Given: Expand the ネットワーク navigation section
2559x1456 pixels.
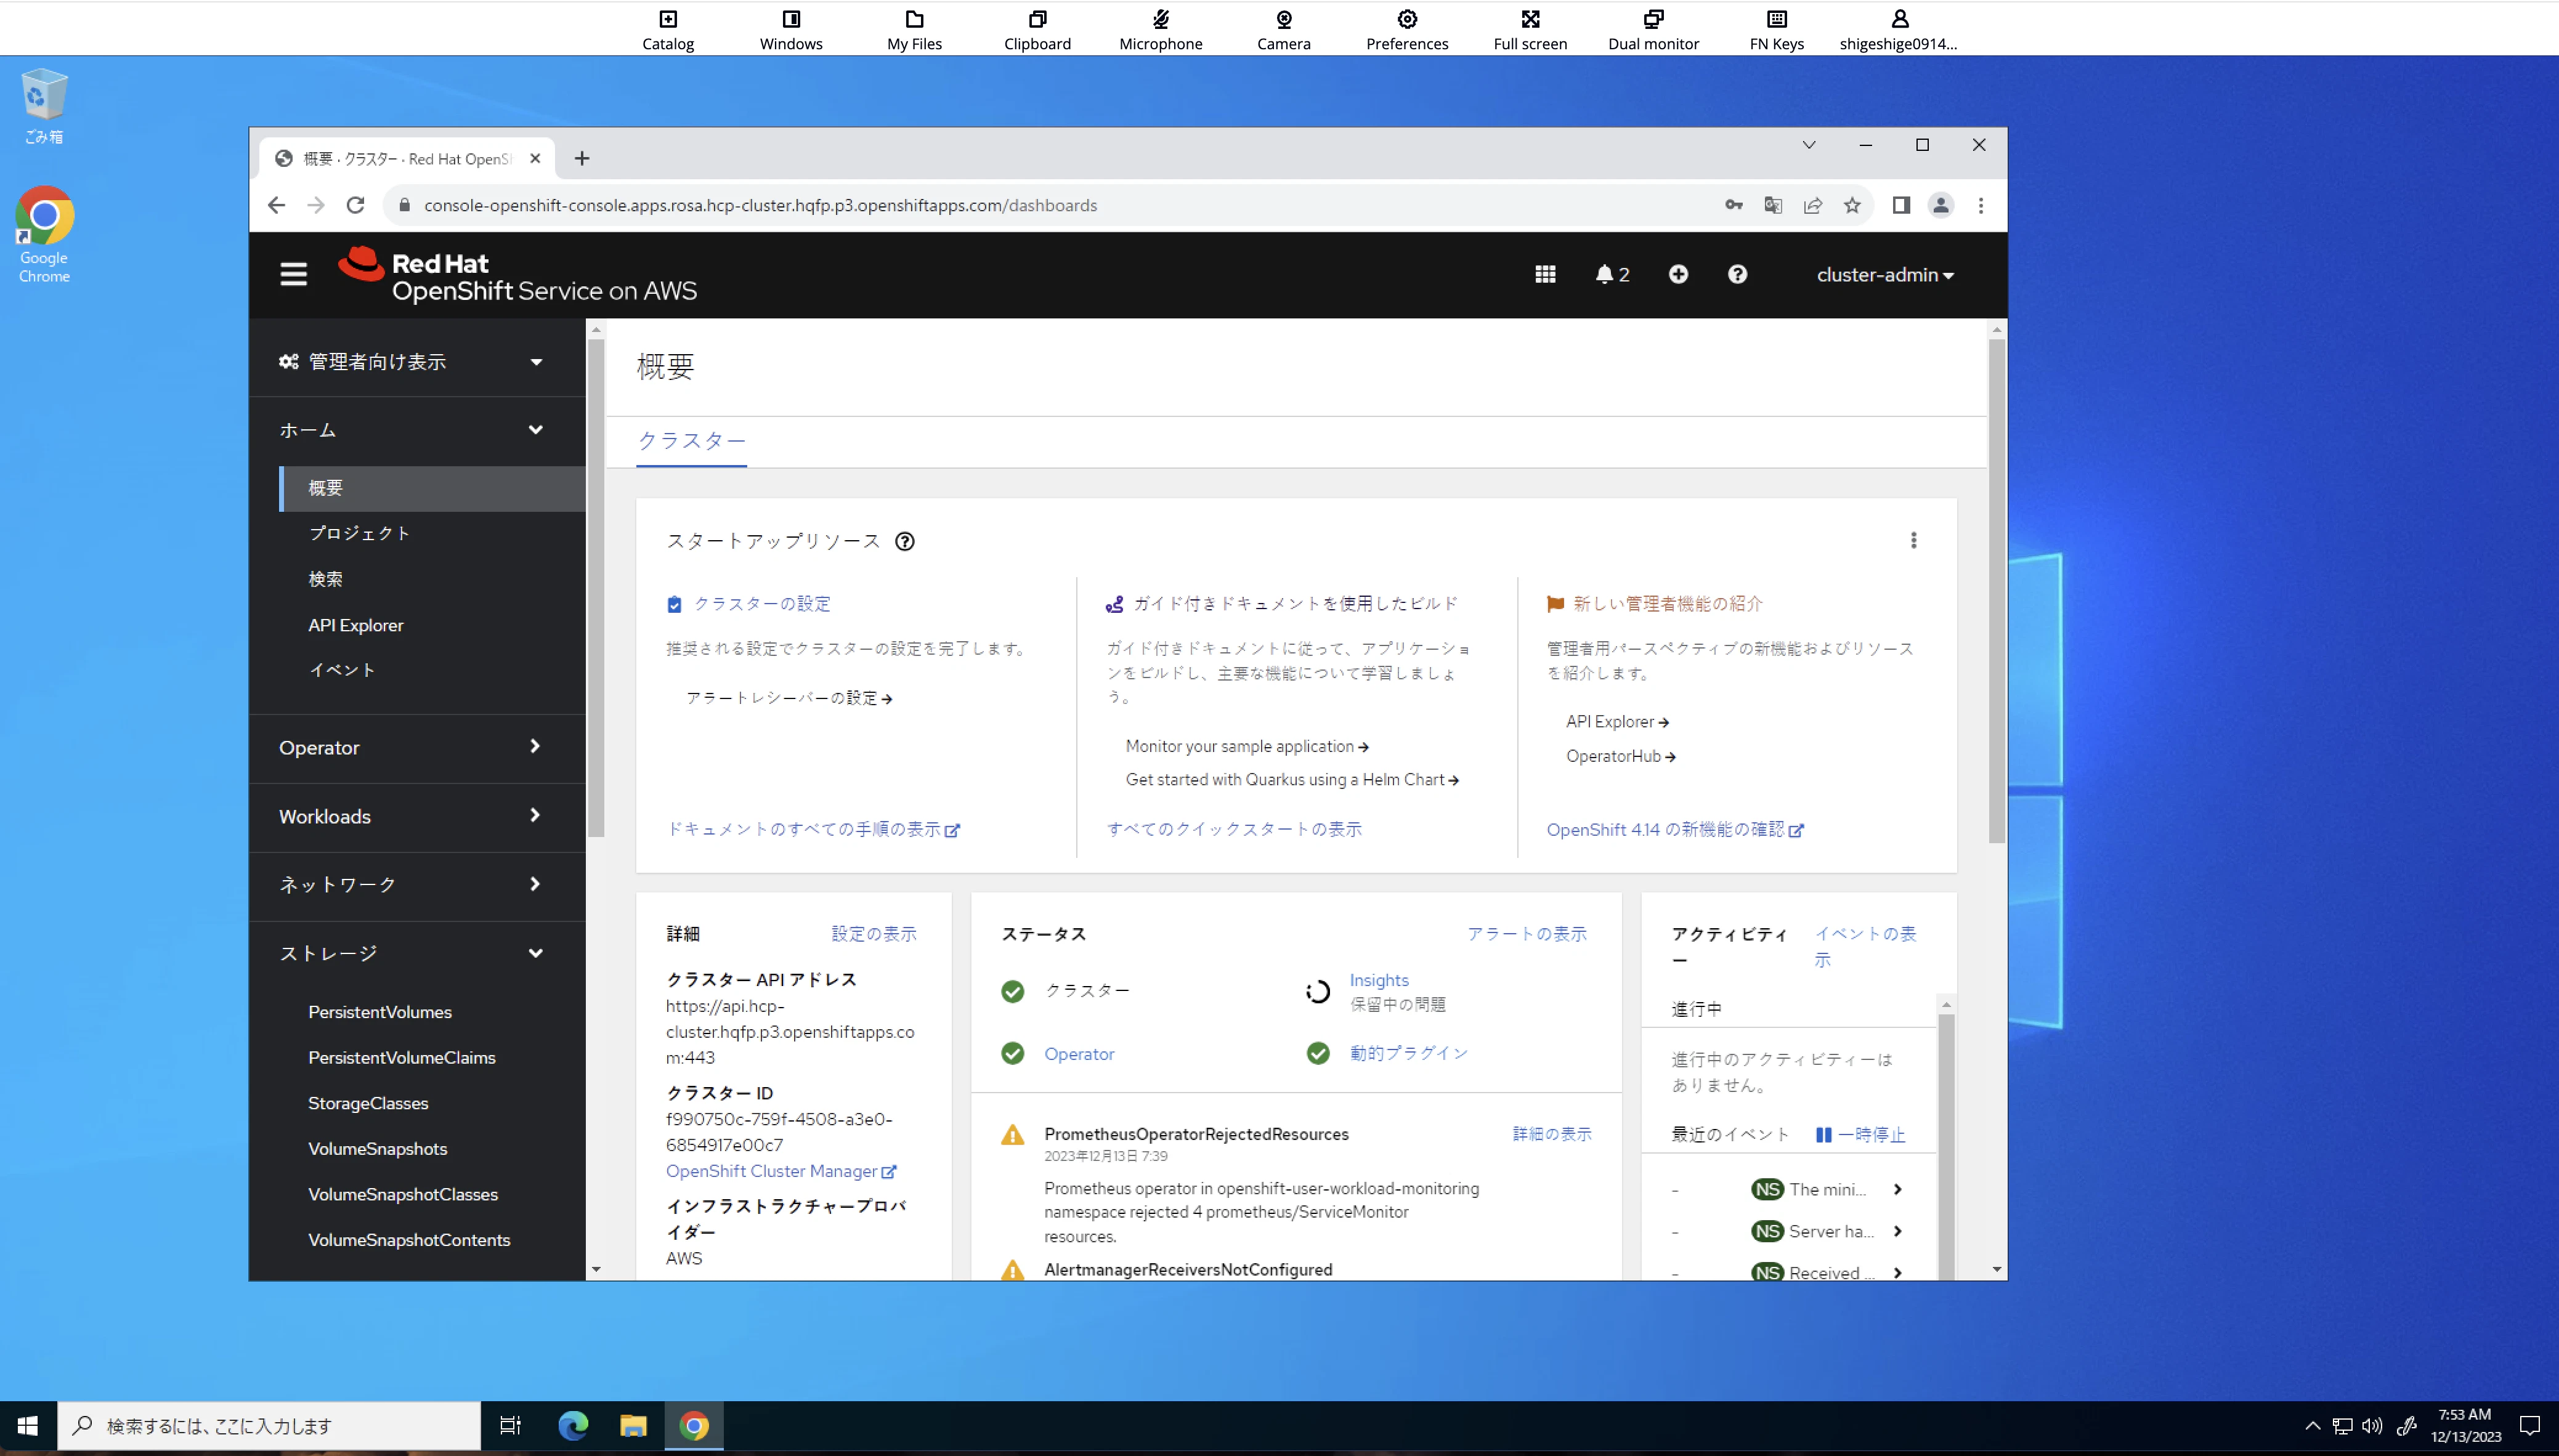Looking at the screenshot, I should pos(417,885).
